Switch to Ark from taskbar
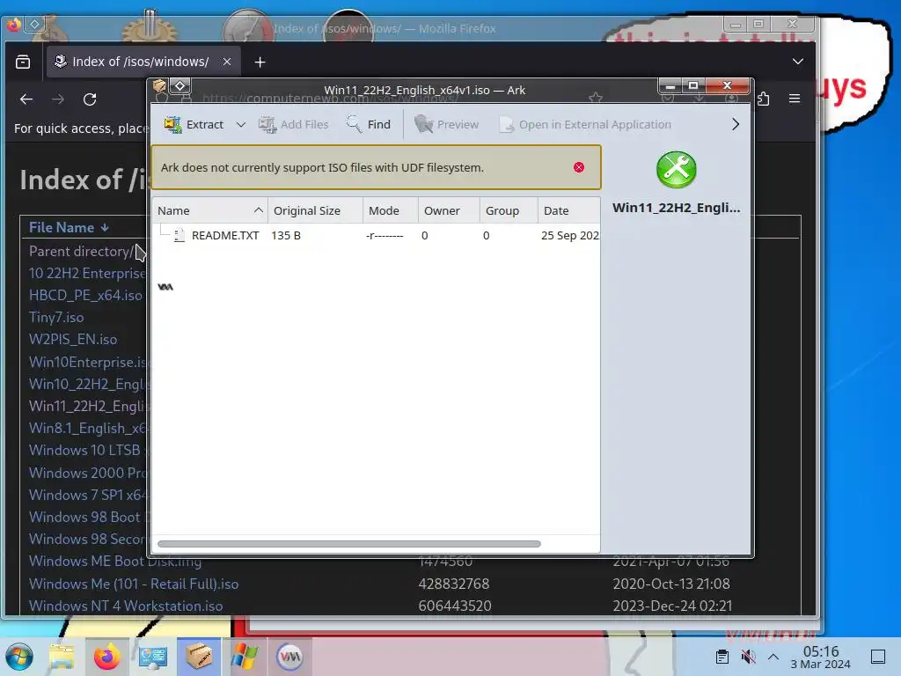The width and height of the screenshot is (901, 676). [198, 657]
